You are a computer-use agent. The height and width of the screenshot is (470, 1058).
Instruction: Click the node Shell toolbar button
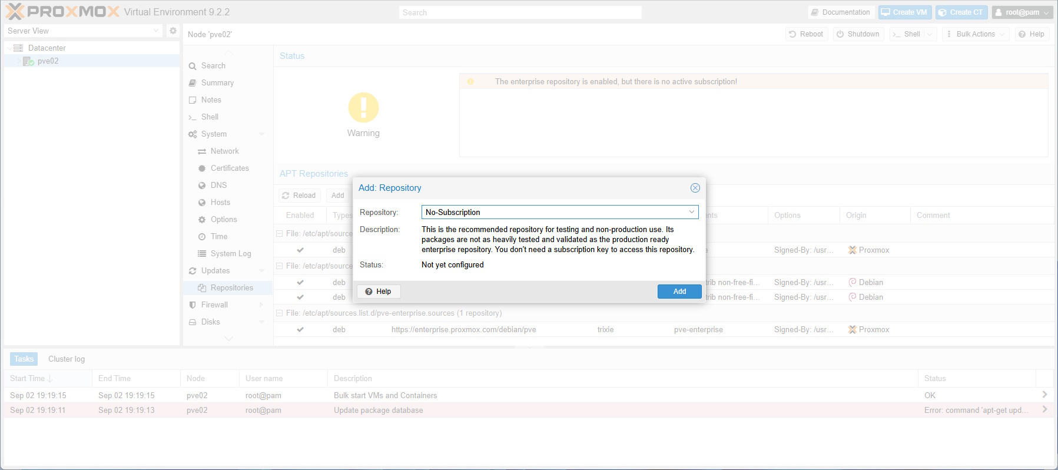[x=907, y=34]
